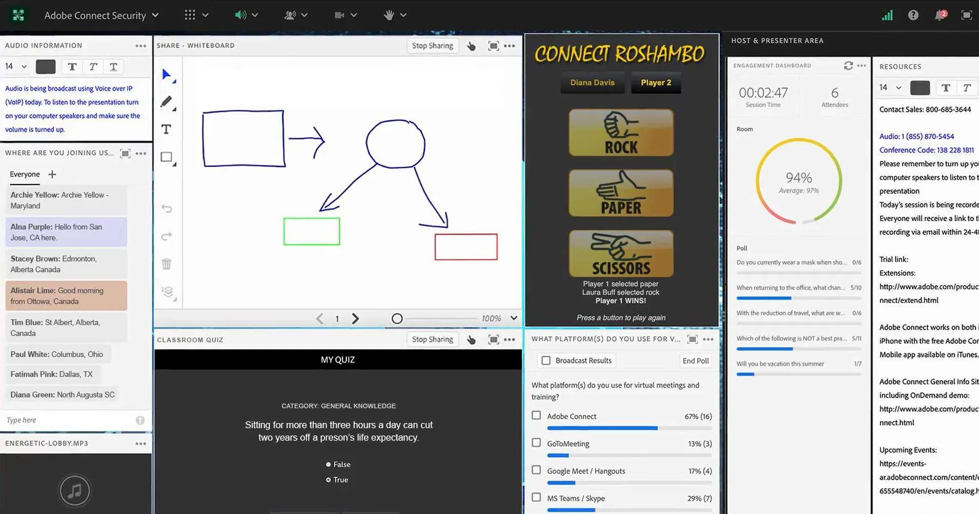Choose the ROCK button in Roshambo
979x514 pixels.
coord(621,133)
